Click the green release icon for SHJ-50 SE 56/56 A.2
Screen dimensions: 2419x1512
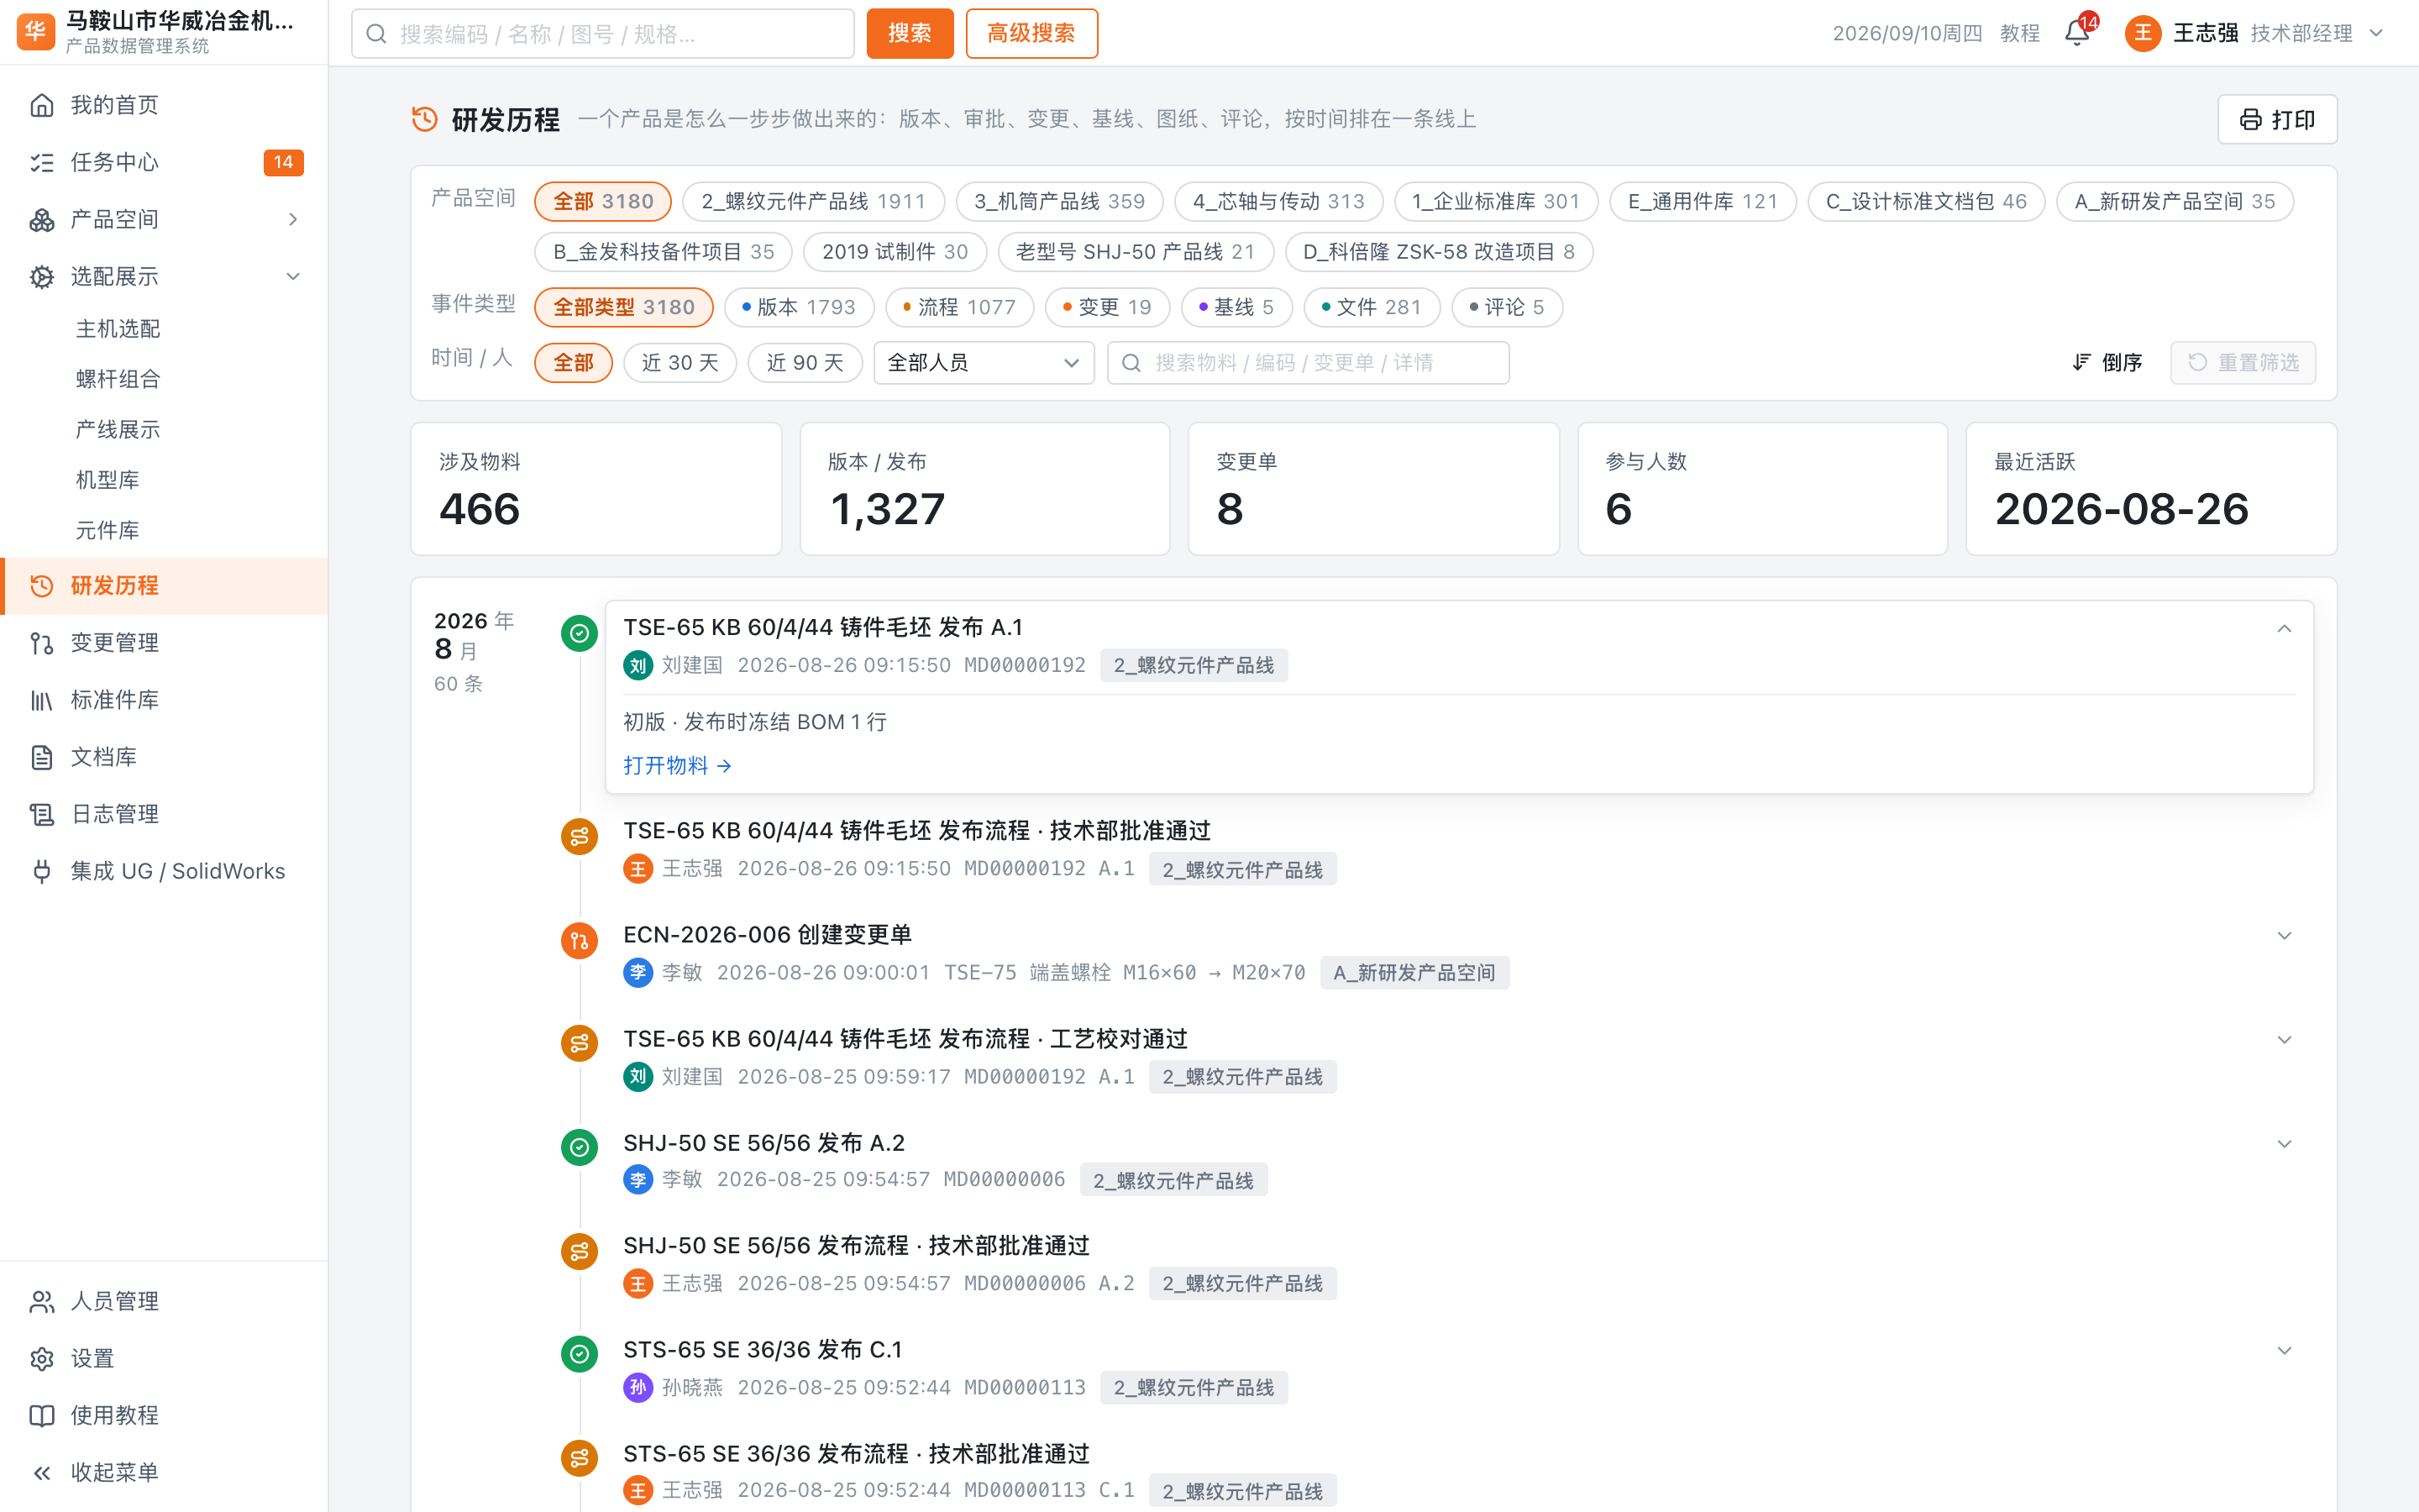click(580, 1147)
